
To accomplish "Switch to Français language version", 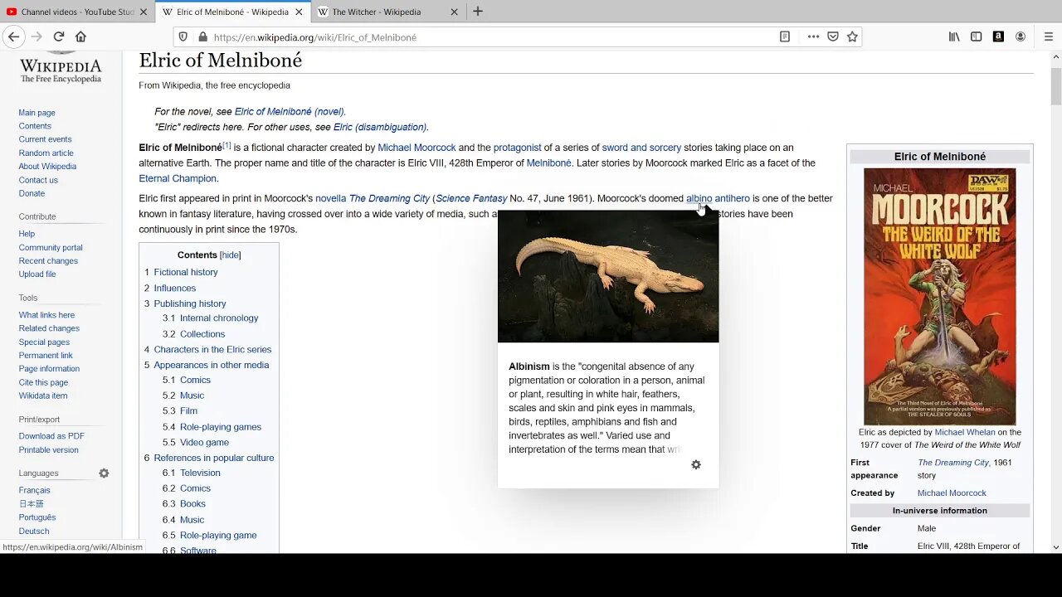I will [x=35, y=490].
